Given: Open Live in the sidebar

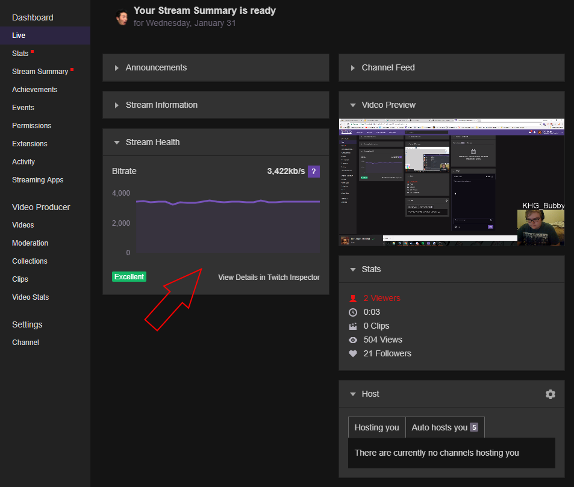Looking at the screenshot, I should (45, 36).
